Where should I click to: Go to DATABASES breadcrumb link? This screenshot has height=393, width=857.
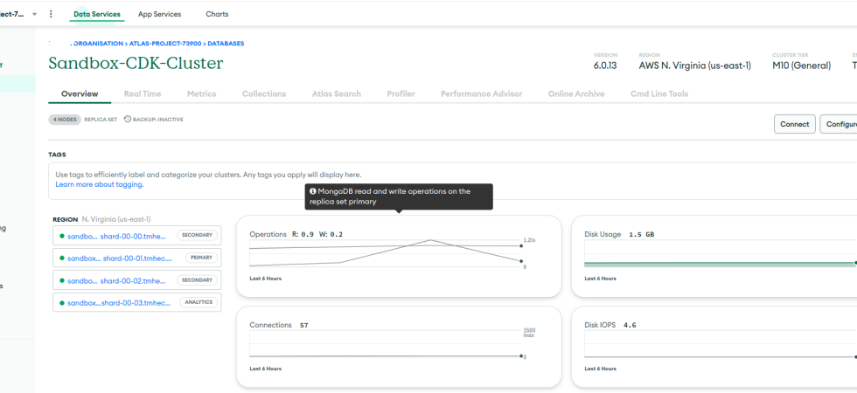[x=226, y=43]
